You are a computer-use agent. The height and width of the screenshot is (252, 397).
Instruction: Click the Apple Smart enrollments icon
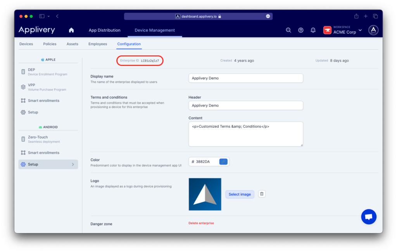click(23, 101)
